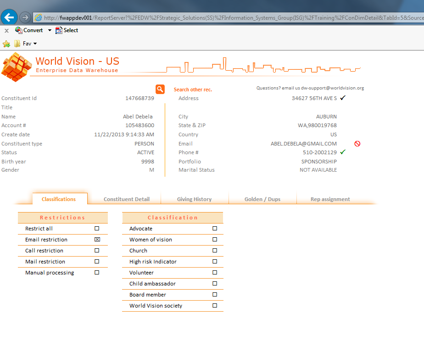The height and width of the screenshot is (347, 424).
Task: Expand the Convert dropdown arrow
Action: [x=50, y=30]
